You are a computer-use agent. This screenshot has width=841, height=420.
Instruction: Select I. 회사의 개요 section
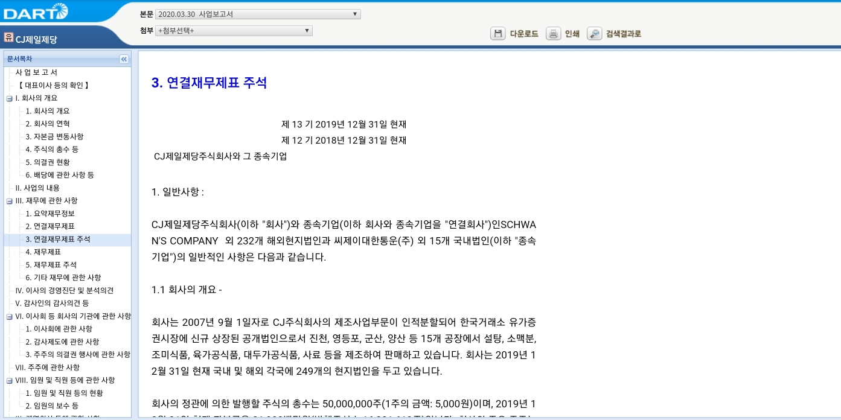(x=36, y=98)
